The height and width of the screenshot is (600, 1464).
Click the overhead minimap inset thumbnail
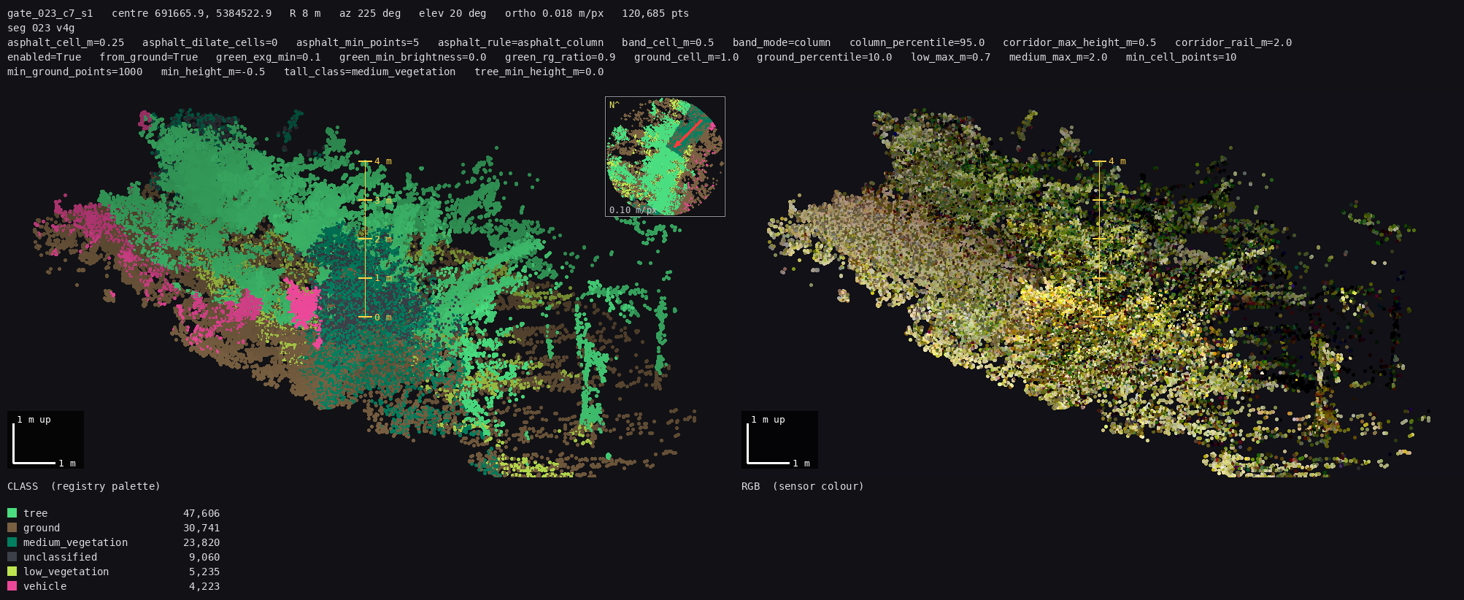[665, 156]
